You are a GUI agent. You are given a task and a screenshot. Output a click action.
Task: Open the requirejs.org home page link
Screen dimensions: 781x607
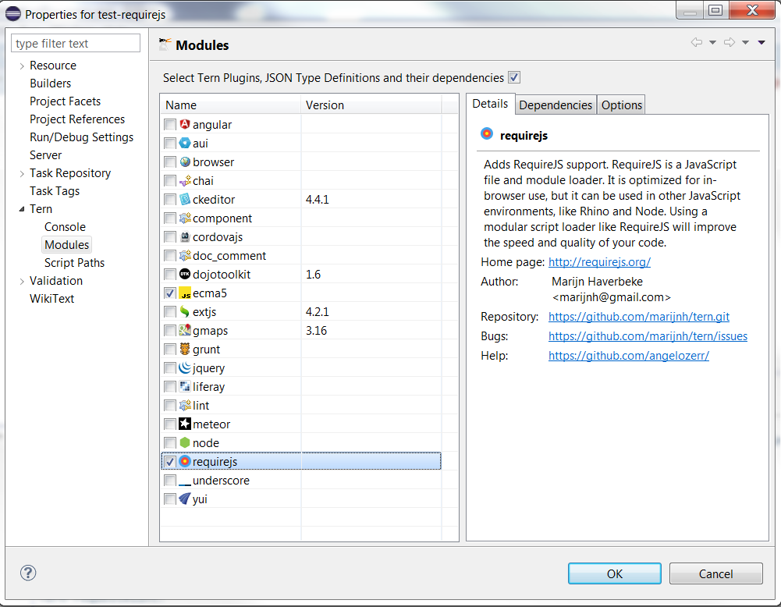(599, 261)
